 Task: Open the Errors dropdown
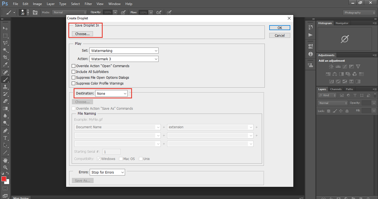tap(107, 172)
